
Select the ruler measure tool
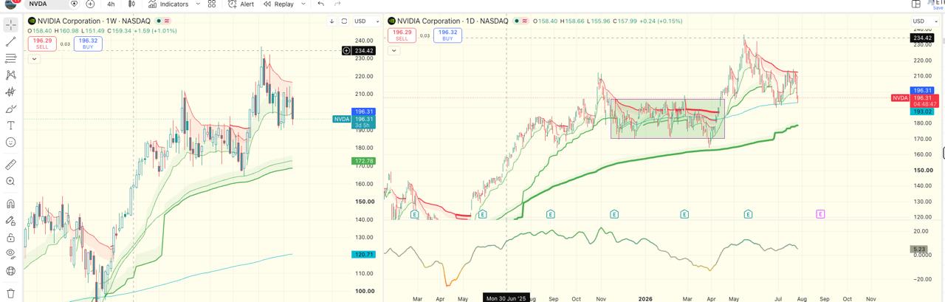pyautogui.click(x=11, y=165)
